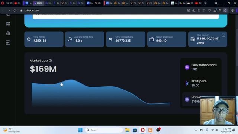Viewport: 238px width, 134px height.
Task: Open the Total blocks stat card
Action: 44,39
